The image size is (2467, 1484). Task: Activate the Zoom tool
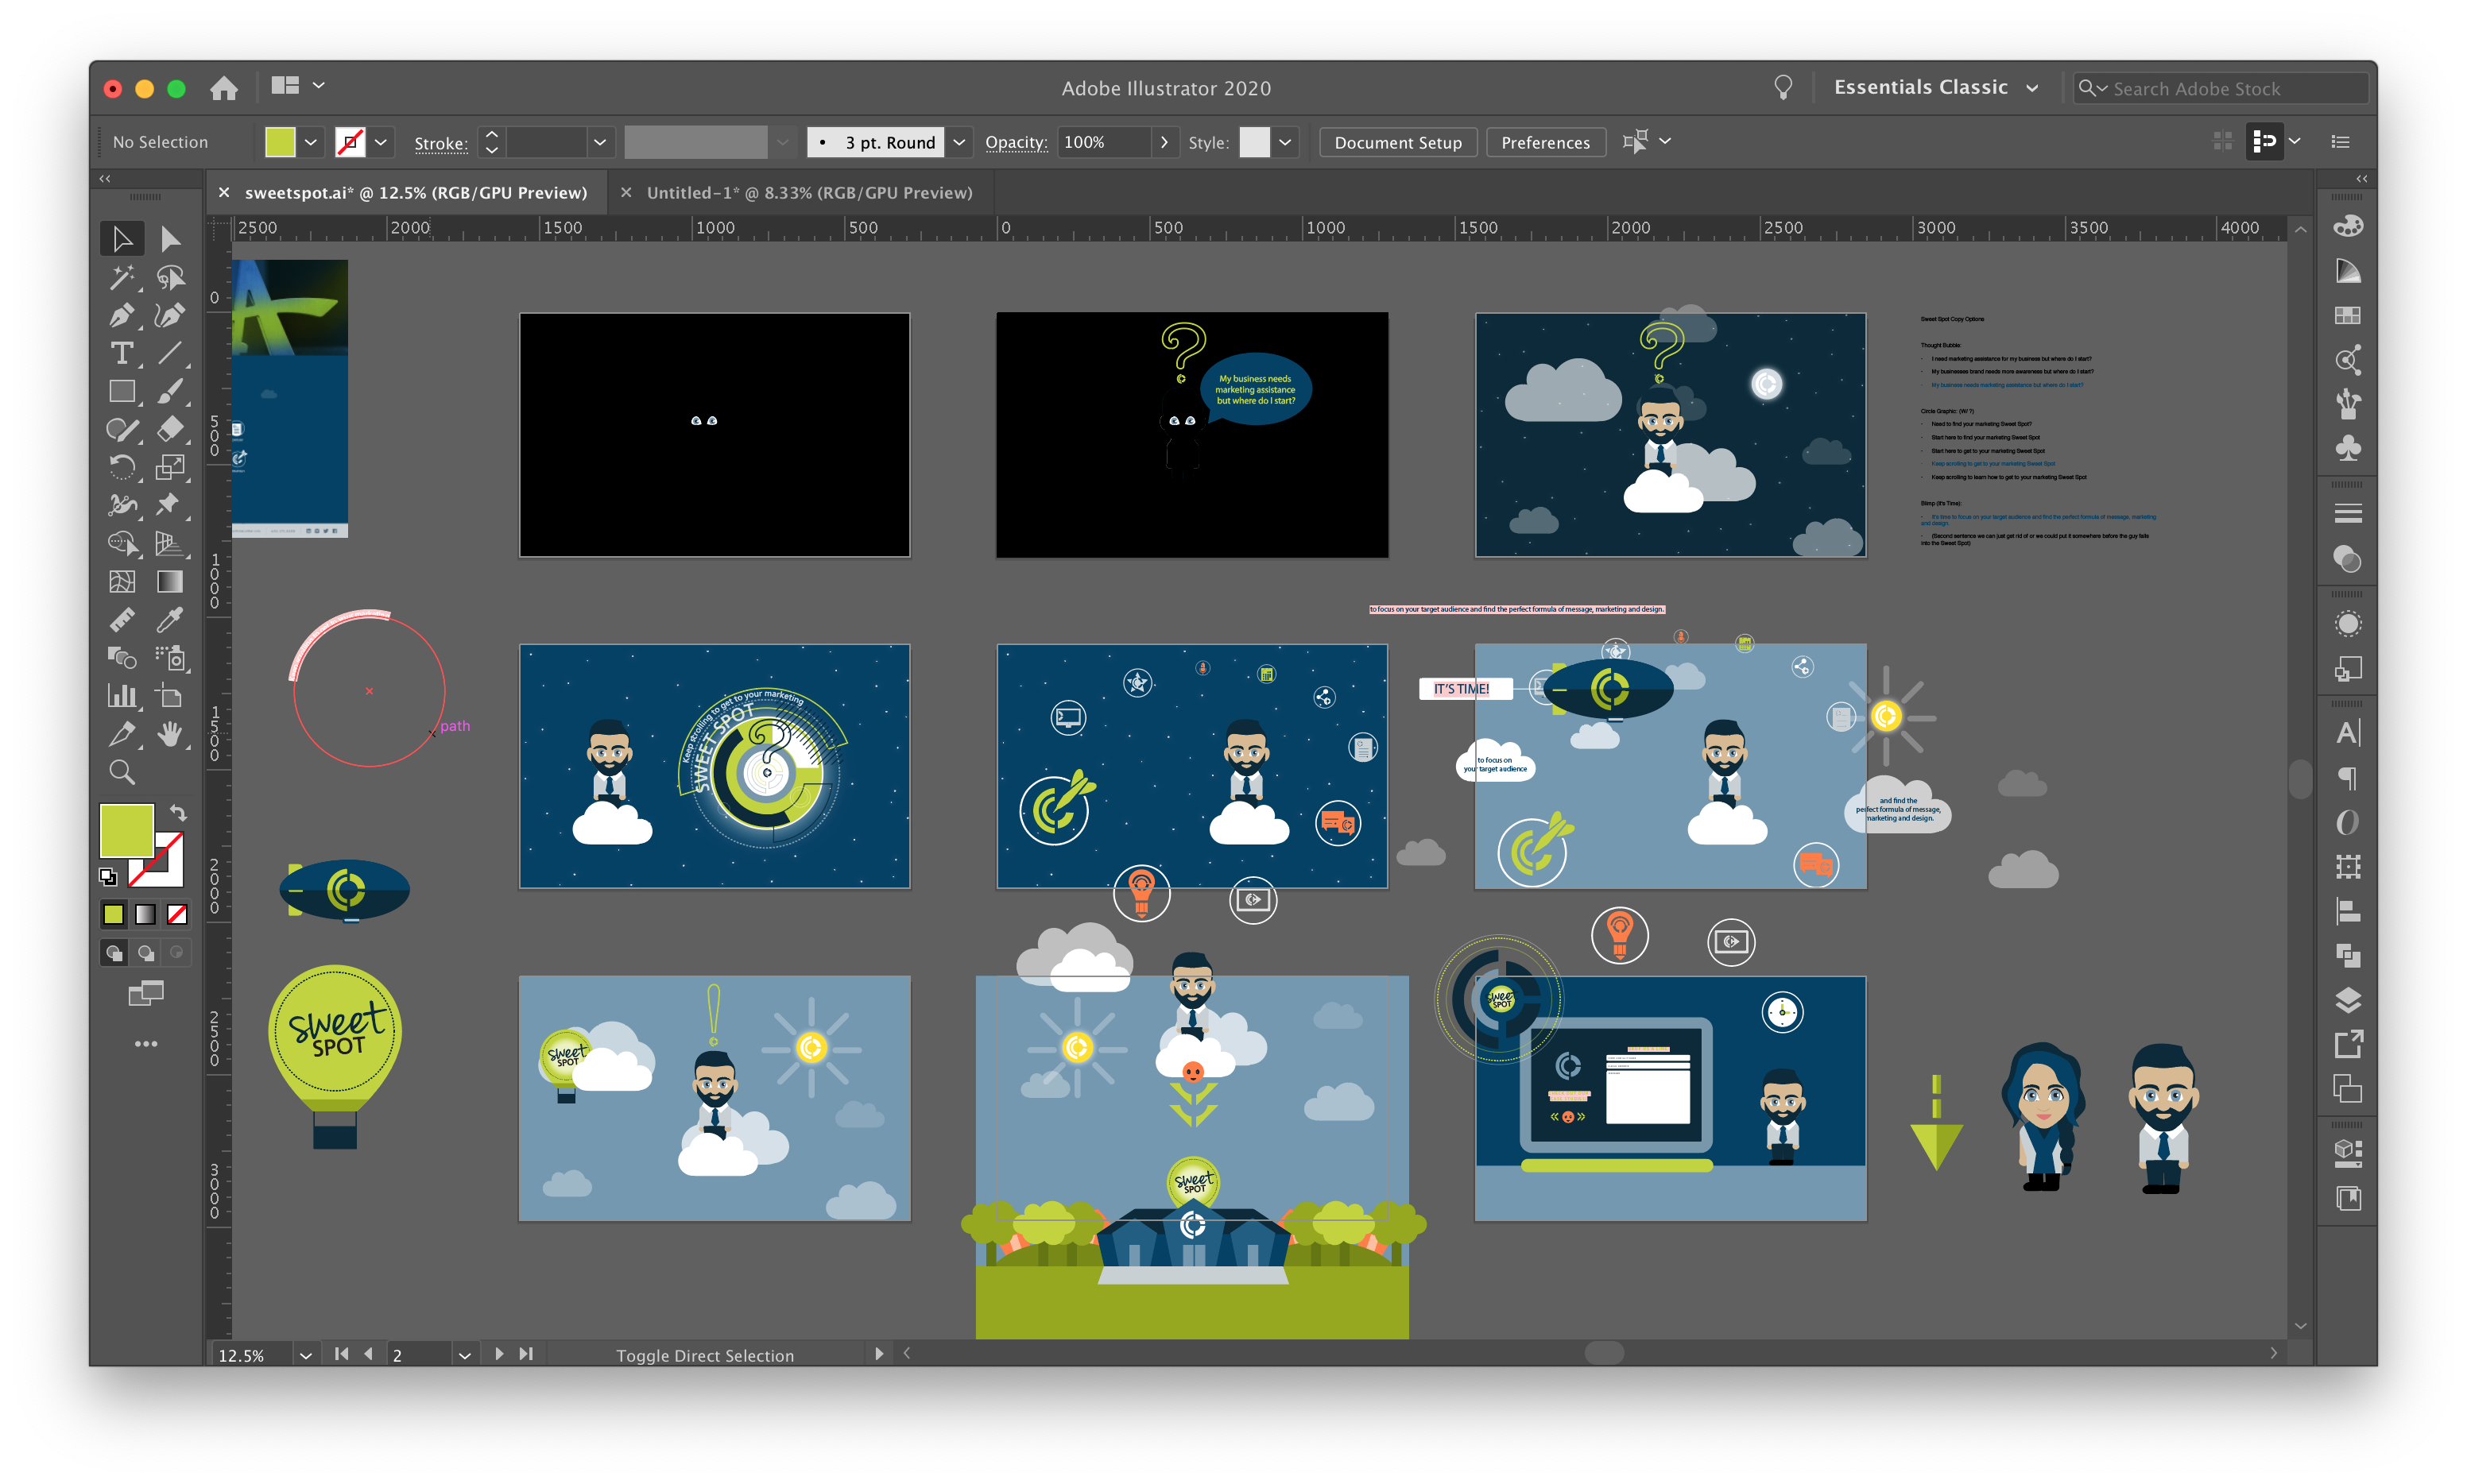click(x=121, y=772)
